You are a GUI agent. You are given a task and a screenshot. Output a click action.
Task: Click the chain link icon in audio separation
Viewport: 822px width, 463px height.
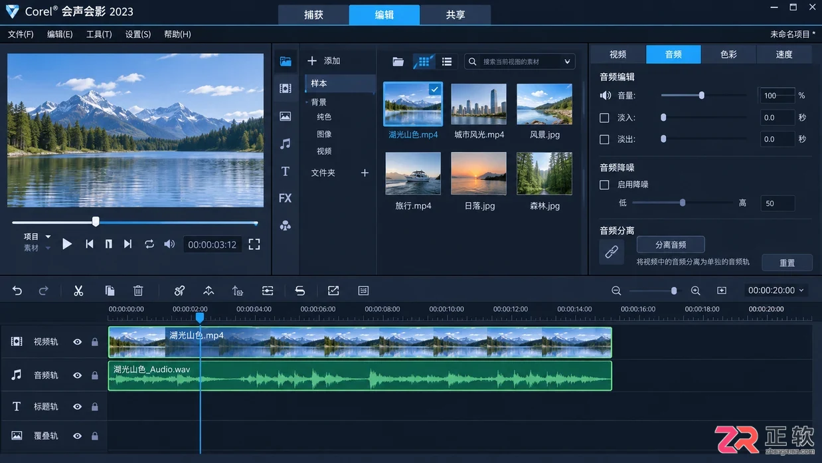pyautogui.click(x=612, y=252)
